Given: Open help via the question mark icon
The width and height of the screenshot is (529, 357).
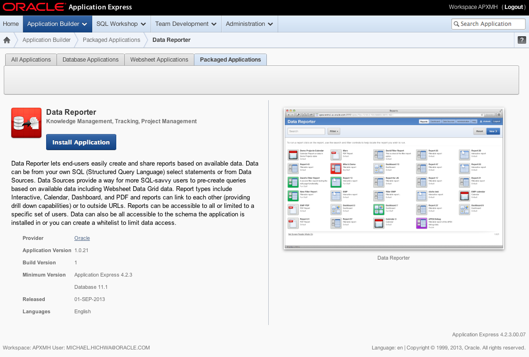Looking at the screenshot, I should (521, 40).
